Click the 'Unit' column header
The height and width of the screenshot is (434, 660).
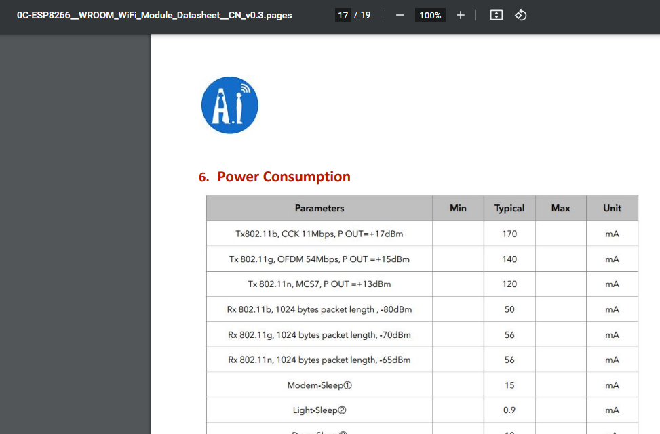pos(612,208)
